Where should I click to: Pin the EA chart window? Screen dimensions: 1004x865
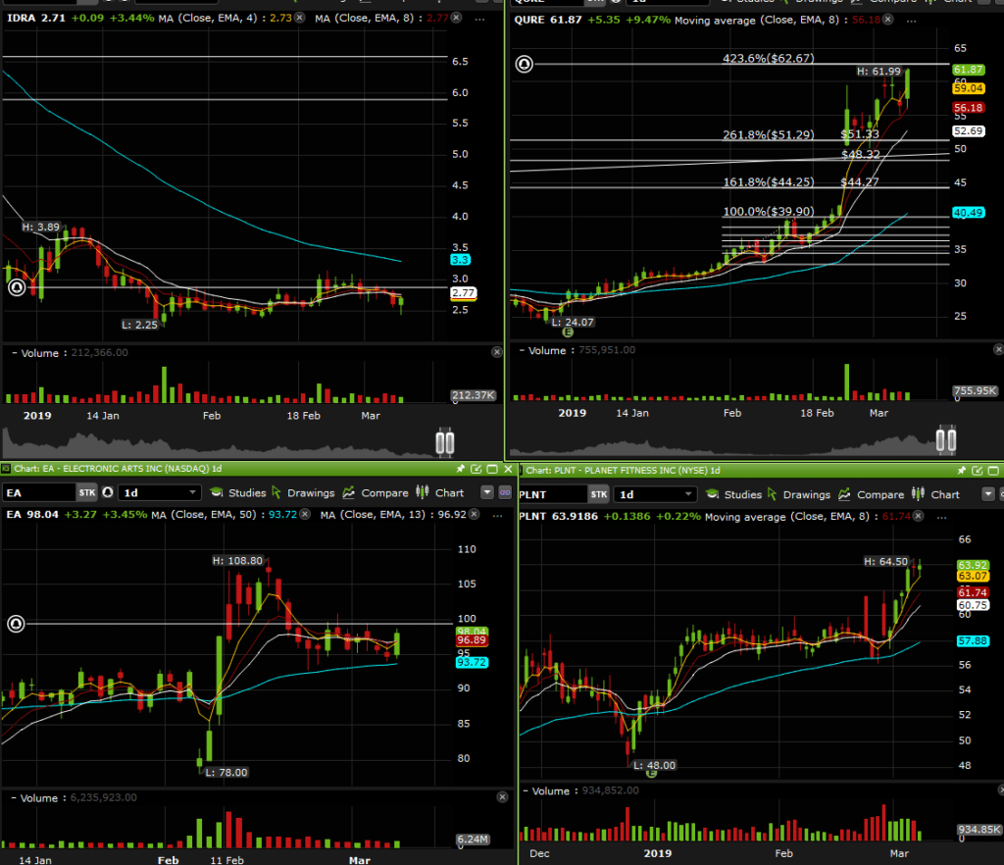(460, 469)
